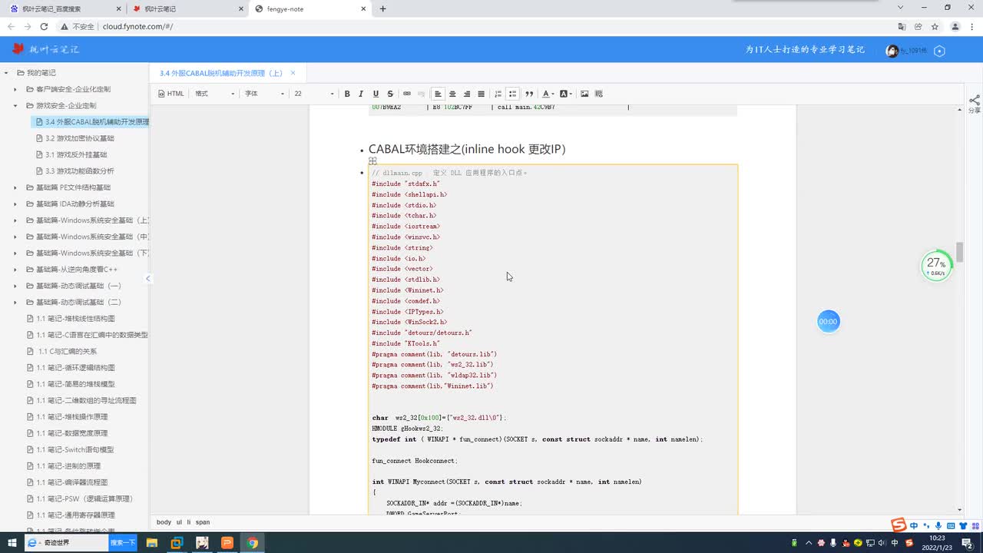Expand the 客户端安全-企业化定制 folder
Screen dimensions: 983x553
[x=16, y=89]
